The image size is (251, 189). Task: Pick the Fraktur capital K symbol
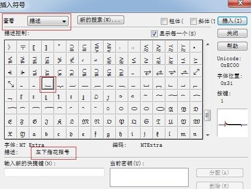click(x=60, y=121)
